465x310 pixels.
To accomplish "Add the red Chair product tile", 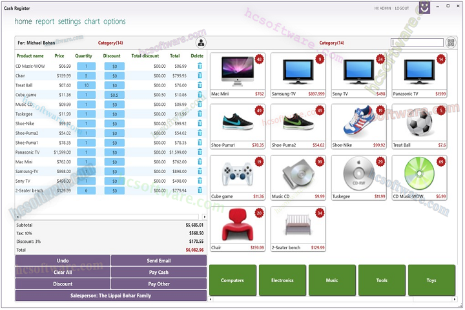I will (238, 229).
